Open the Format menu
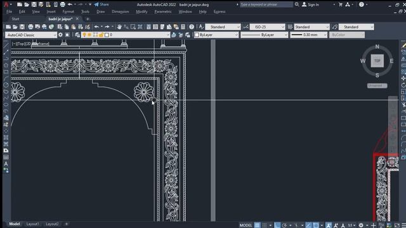The image size is (406, 228). [68, 11]
